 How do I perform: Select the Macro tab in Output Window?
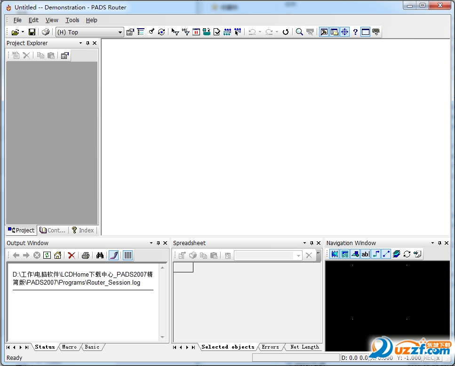69,347
